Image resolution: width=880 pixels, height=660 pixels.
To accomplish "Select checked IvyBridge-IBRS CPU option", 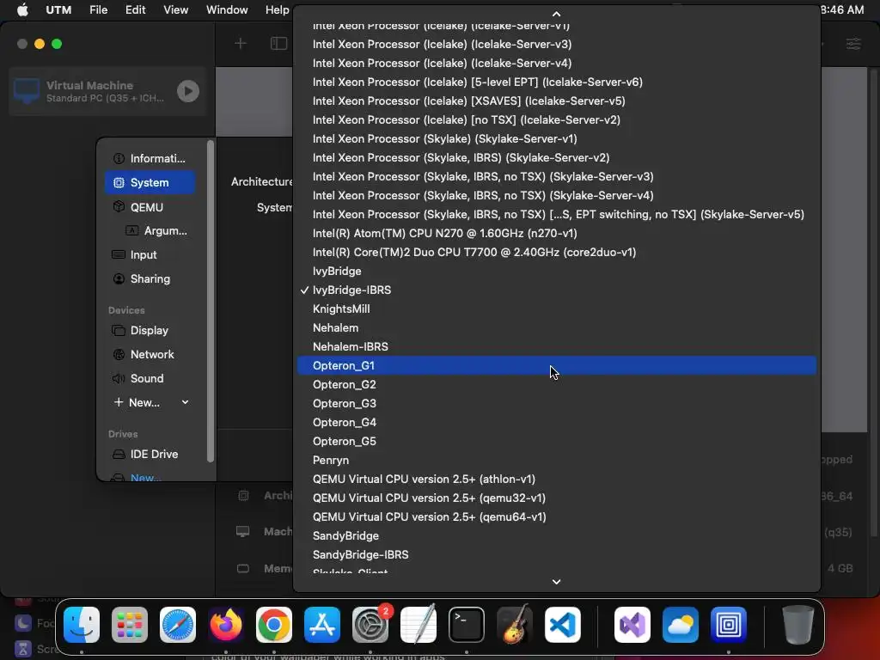I will point(556,290).
